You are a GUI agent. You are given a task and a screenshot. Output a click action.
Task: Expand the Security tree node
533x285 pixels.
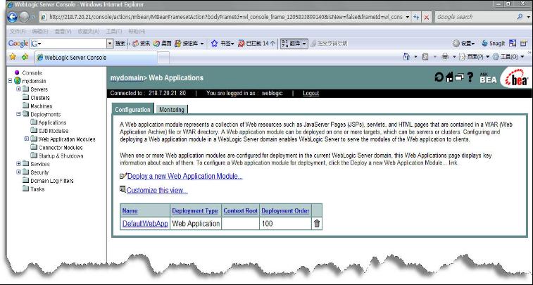click(x=18, y=172)
